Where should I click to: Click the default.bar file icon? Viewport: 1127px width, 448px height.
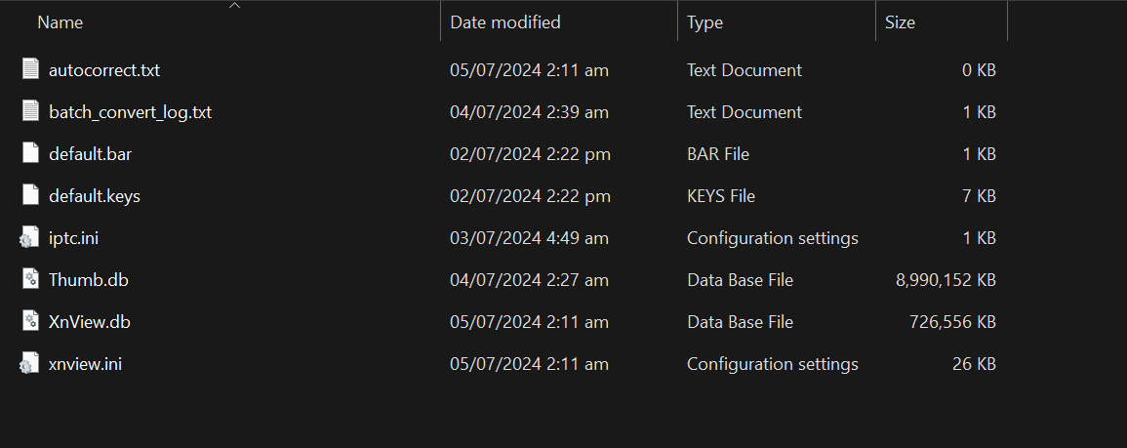[29, 154]
